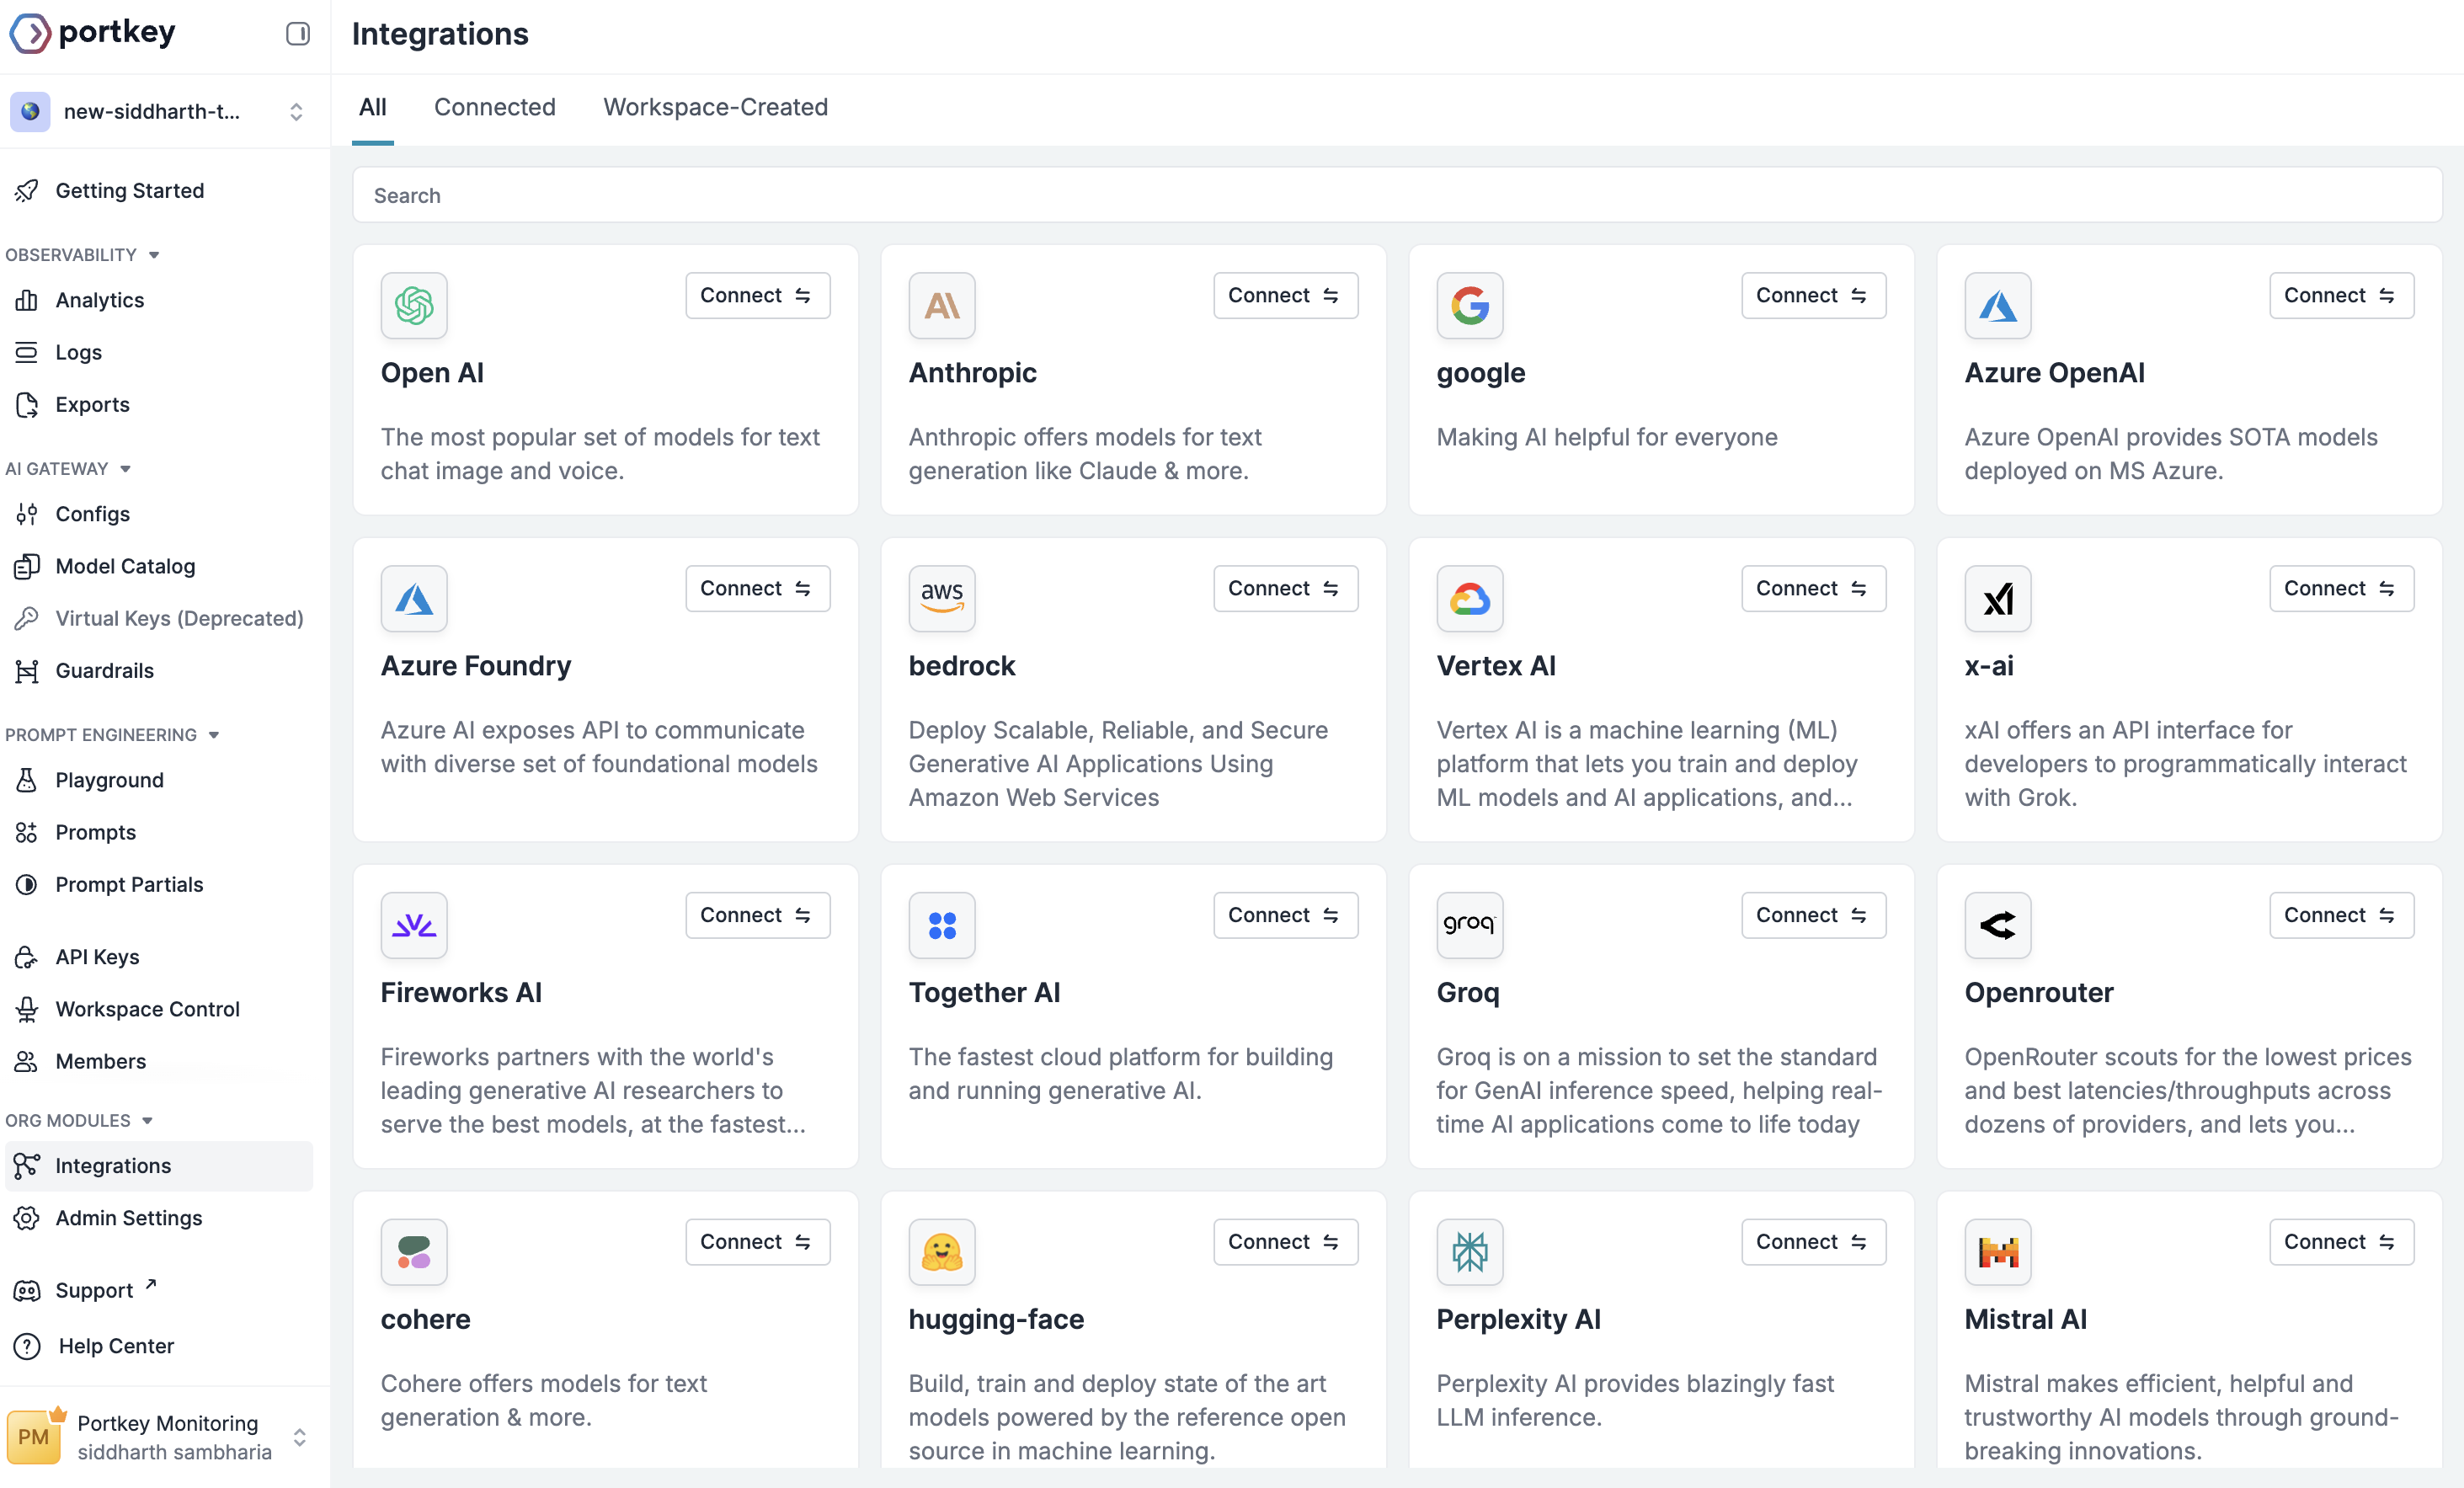
Task: Open the Playground
Action: [x=109, y=780]
